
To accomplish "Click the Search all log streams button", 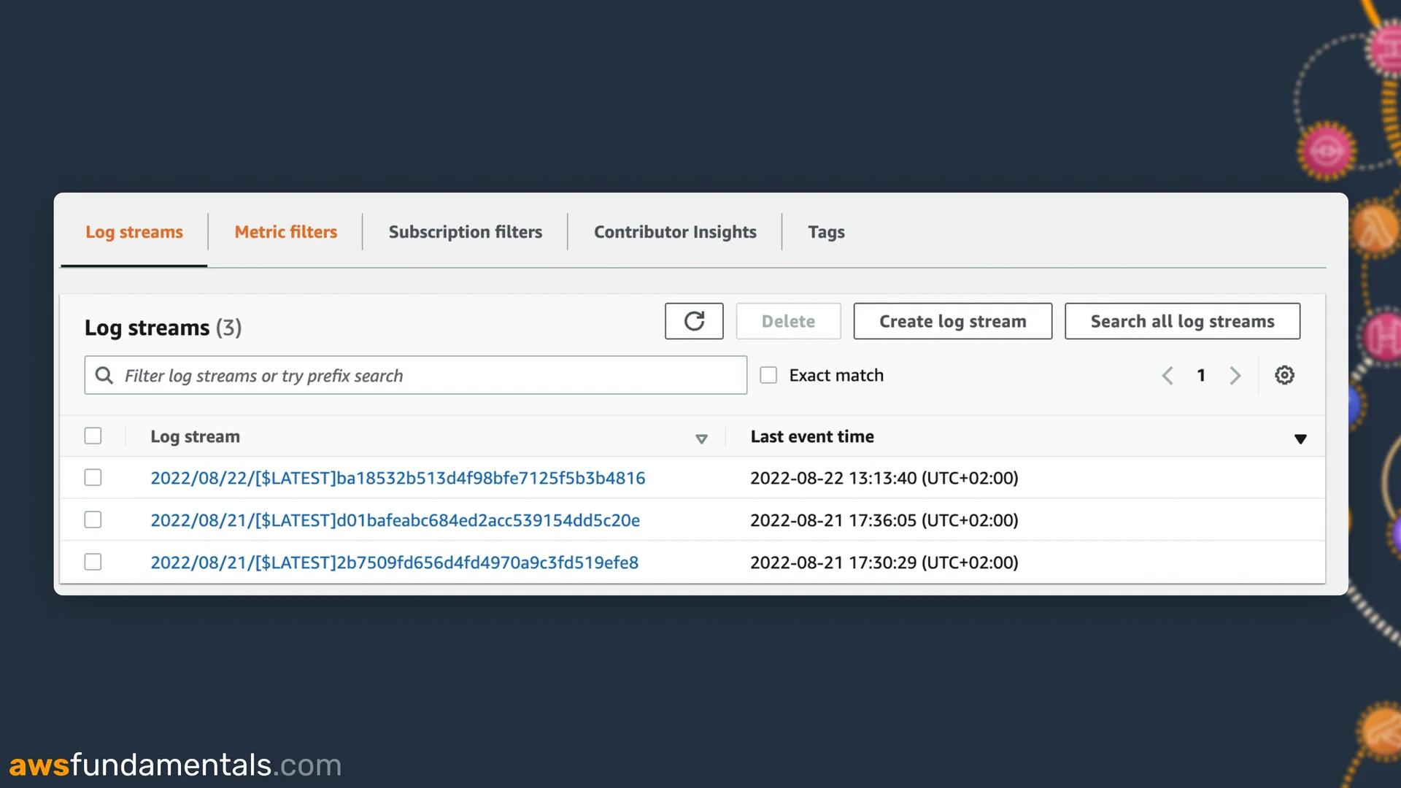I will (x=1182, y=321).
